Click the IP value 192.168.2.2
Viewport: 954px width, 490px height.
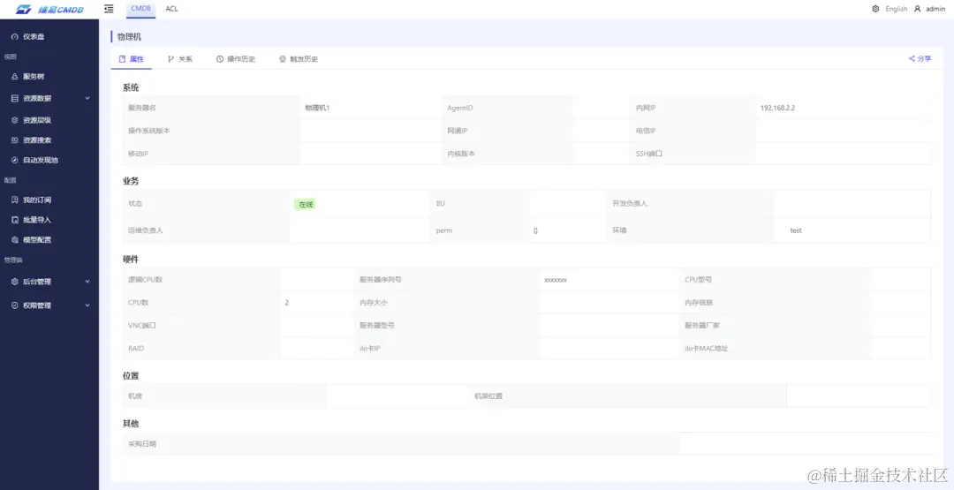coord(777,109)
